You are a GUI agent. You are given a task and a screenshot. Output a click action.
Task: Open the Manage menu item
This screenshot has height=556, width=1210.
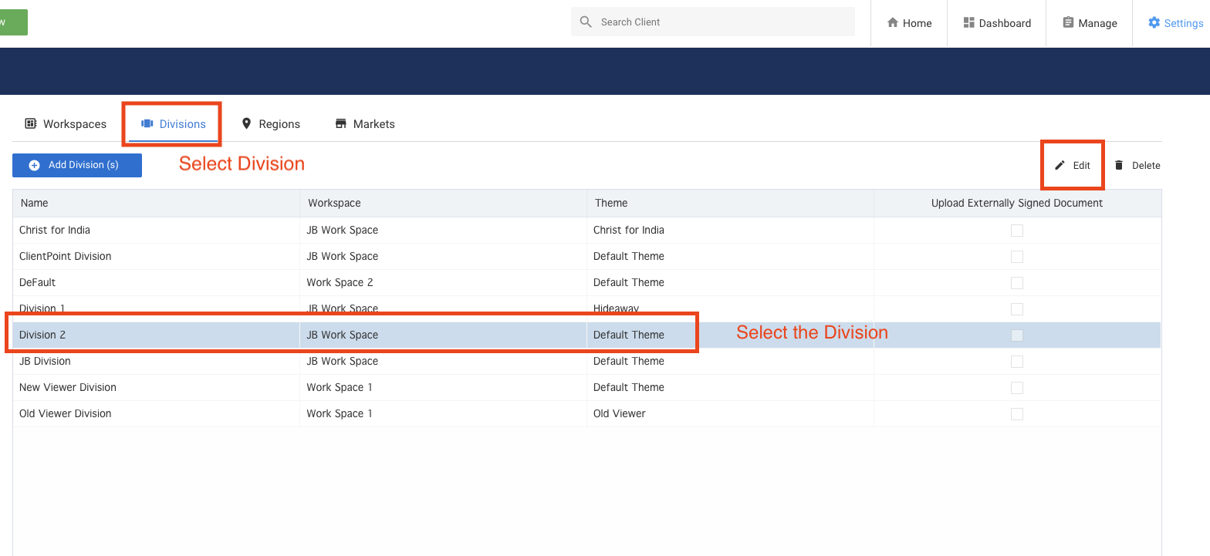1090,23
